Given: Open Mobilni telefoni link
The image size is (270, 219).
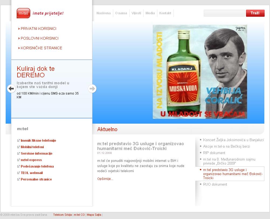Looking at the screenshot, I should [32, 147].
